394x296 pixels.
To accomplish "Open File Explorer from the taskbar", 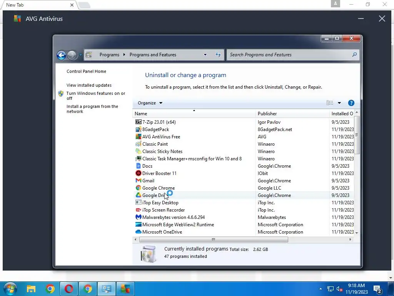I will point(31,289).
